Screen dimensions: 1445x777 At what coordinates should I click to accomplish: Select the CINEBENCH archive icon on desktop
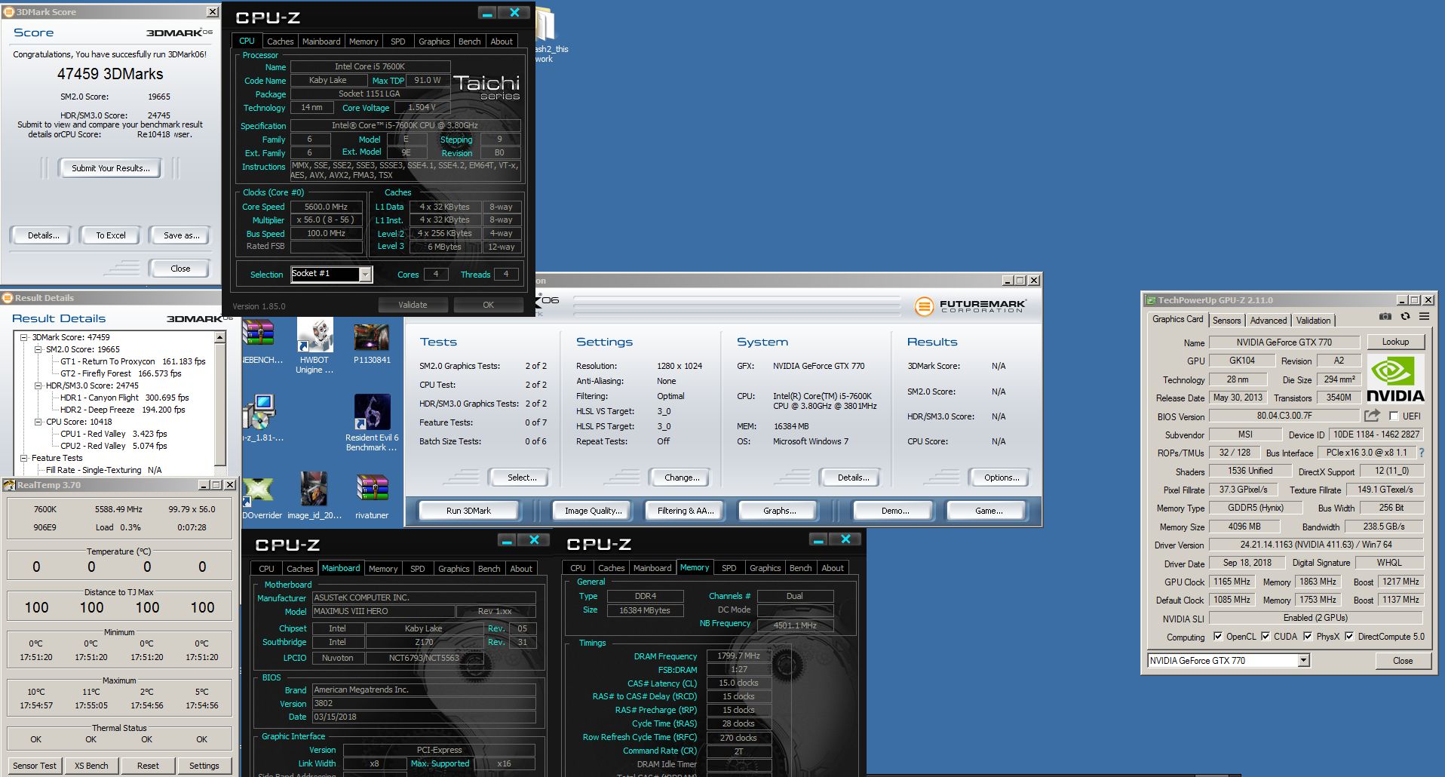tap(258, 333)
